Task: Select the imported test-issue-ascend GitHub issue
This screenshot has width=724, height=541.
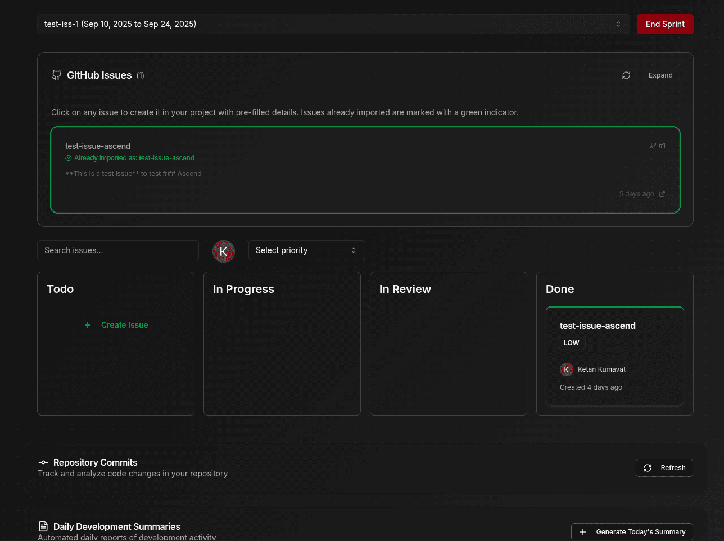Action: (365, 170)
